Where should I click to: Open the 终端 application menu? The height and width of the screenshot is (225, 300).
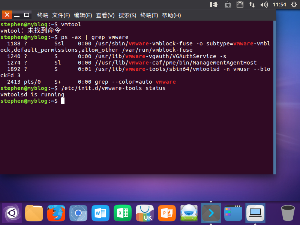coord(43,15)
